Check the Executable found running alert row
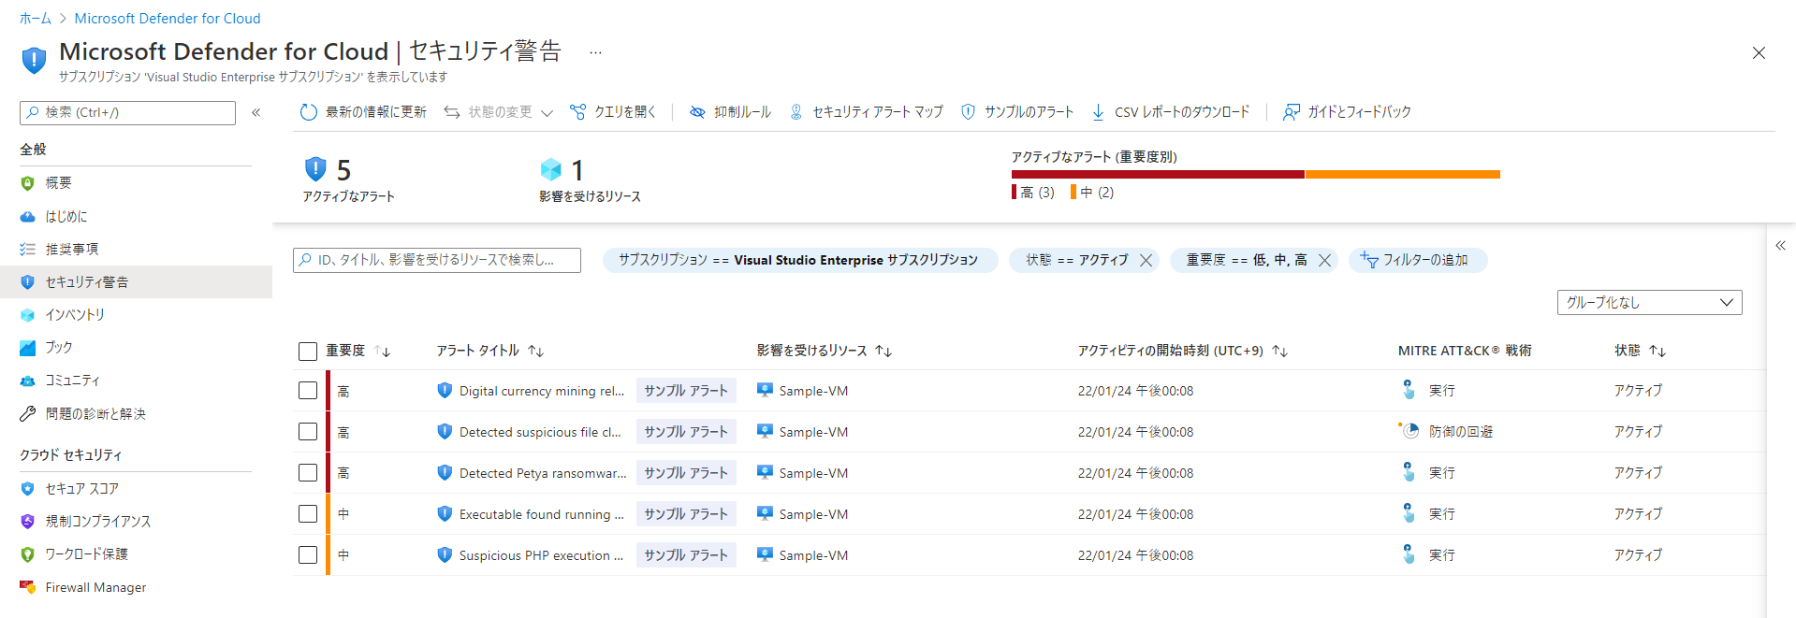1796x618 pixels. pyautogui.click(x=308, y=514)
